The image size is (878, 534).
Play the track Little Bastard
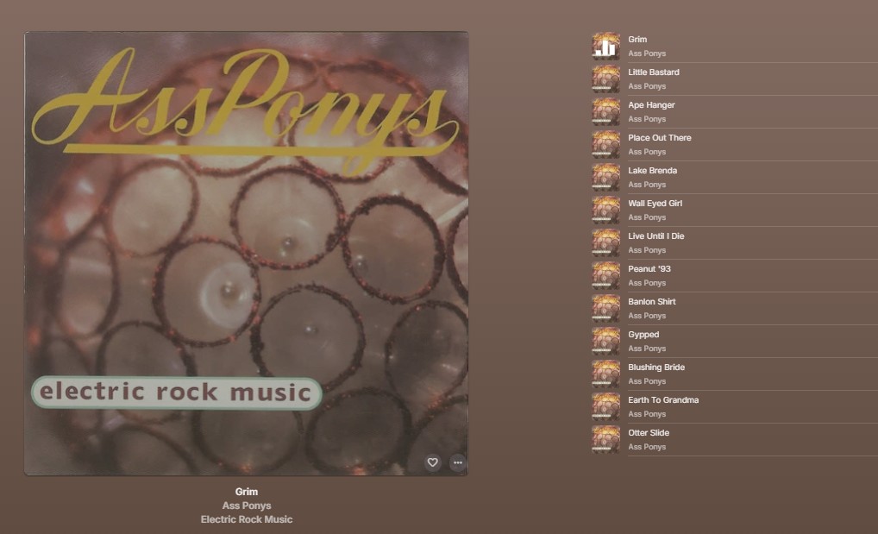[654, 72]
